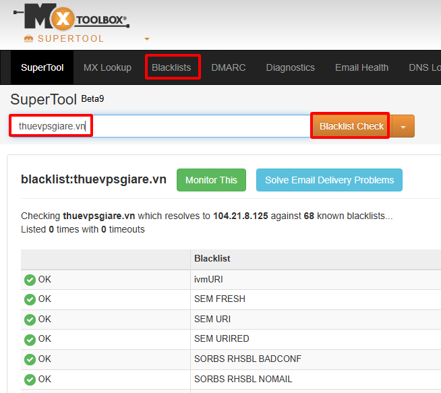
Task: Click the IP address 104.21.8.125
Action: tap(241, 216)
